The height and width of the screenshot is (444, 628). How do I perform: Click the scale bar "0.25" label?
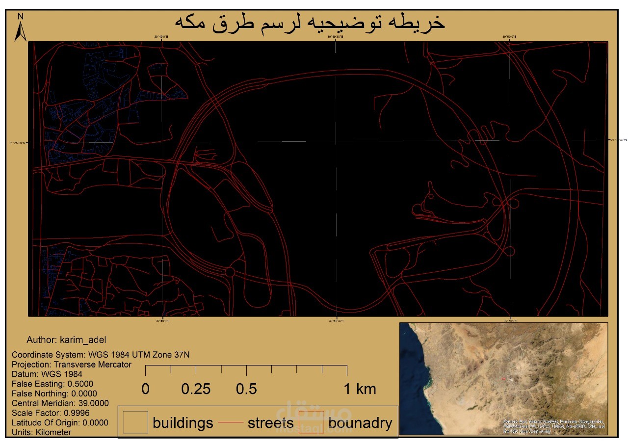pos(196,389)
